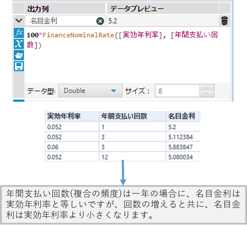
Task: Select the cell containing 5.883847
Action: click(182, 147)
